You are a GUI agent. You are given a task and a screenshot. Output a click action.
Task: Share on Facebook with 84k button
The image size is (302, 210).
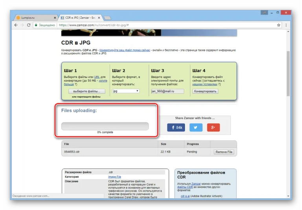[x=176, y=128]
